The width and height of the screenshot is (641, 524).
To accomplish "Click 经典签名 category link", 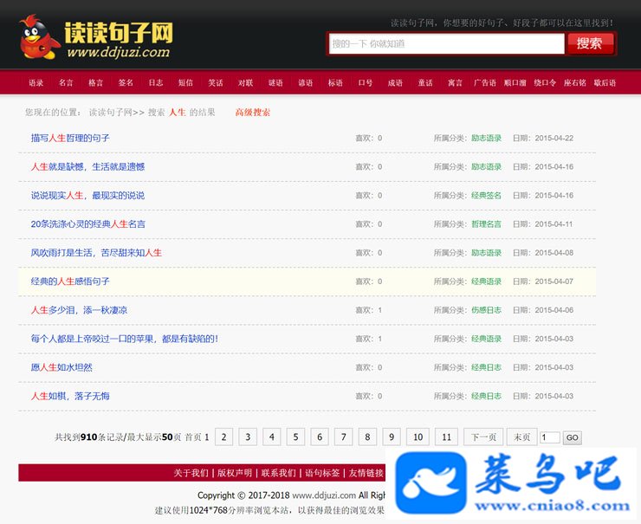I will click(487, 196).
